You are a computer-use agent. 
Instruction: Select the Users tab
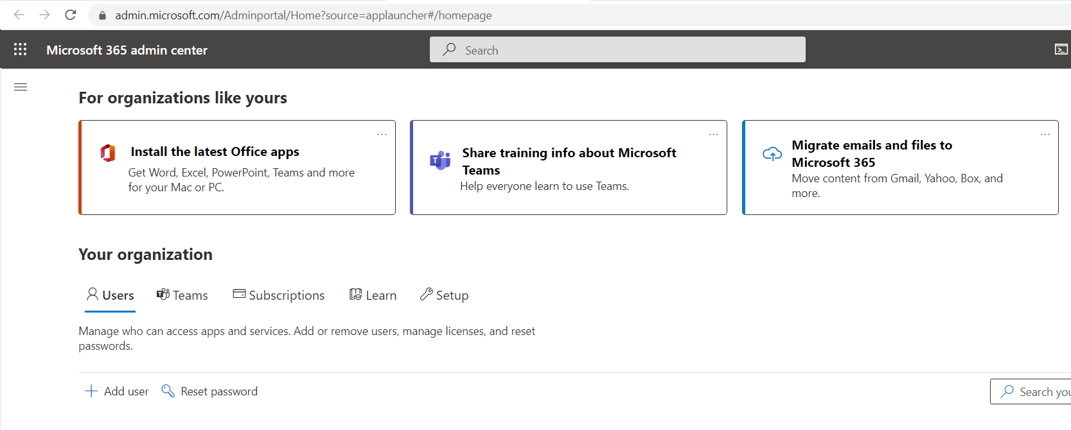pos(111,295)
